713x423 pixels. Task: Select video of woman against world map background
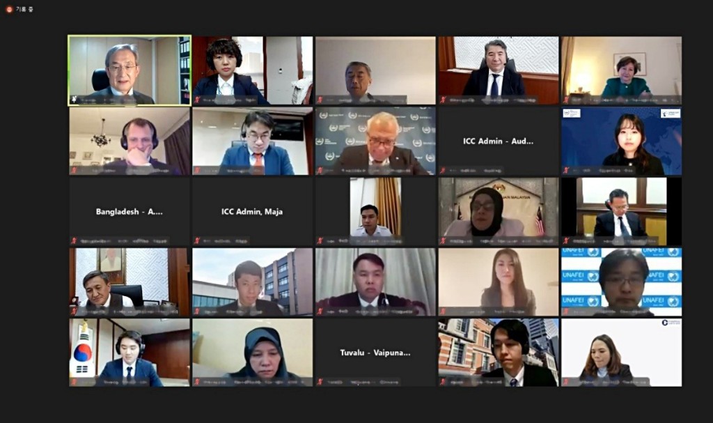click(622, 141)
